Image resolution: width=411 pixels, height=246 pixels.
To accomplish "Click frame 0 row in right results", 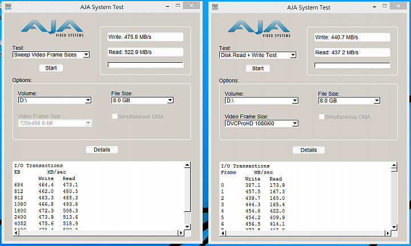I will 253,185.
